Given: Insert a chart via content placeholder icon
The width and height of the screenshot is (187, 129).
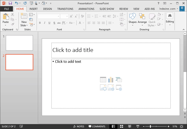Looking at the screenshot, I should 111,79.
